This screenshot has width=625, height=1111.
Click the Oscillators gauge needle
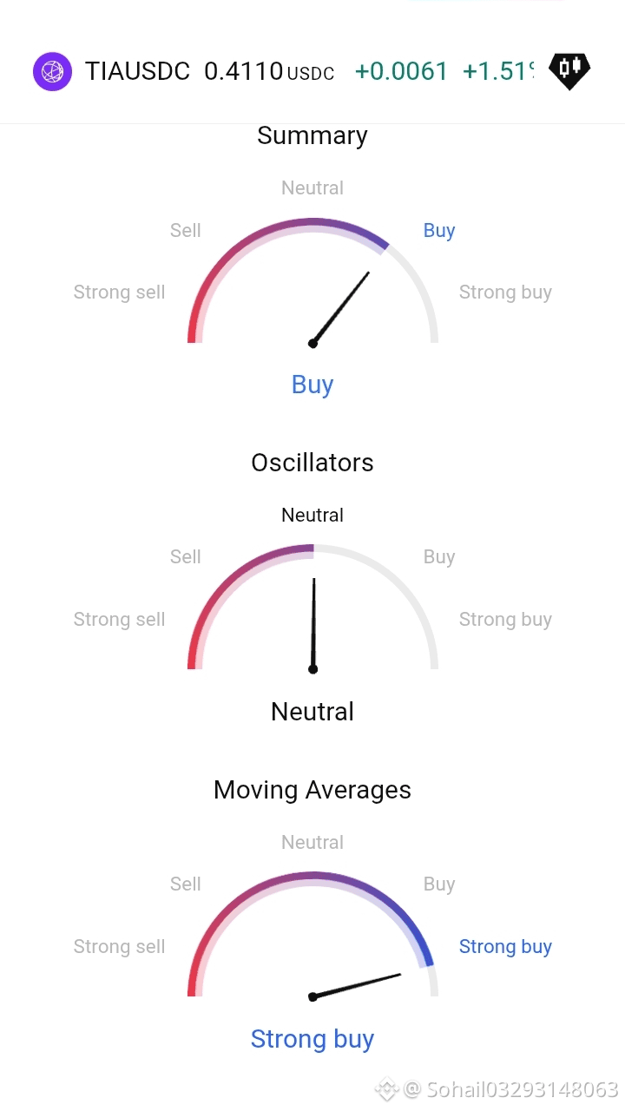313,625
